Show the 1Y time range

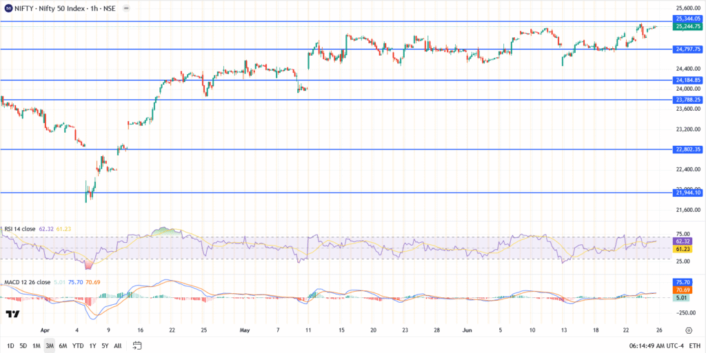click(92, 345)
